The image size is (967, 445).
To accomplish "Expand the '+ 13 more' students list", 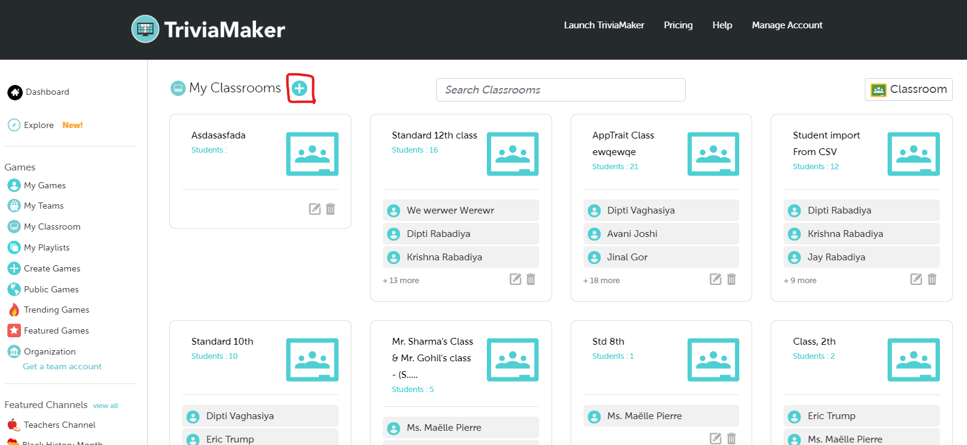I will click(401, 281).
